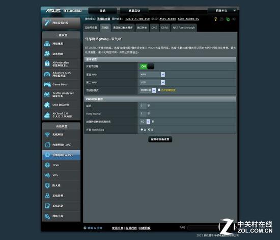
Task: Switch to the NAT Passthrough tab
Action: point(184,28)
